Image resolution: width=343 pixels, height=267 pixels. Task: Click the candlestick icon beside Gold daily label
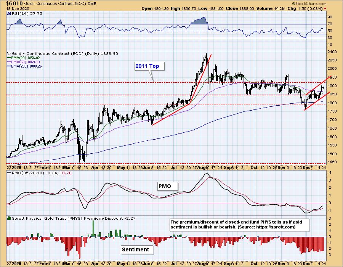click(9, 53)
